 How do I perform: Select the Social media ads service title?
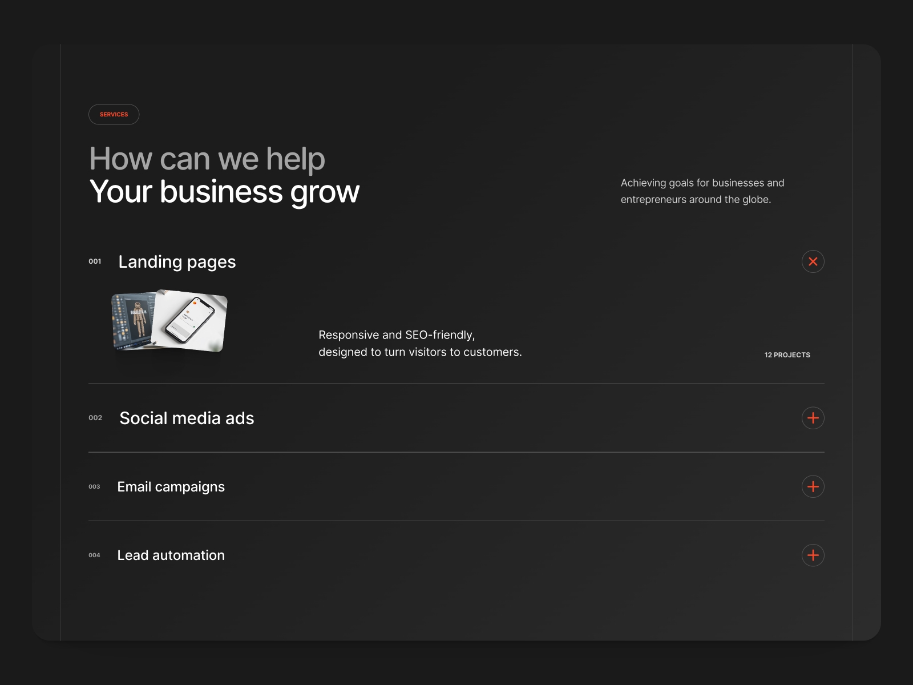pyautogui.click(x=186, y=418)
